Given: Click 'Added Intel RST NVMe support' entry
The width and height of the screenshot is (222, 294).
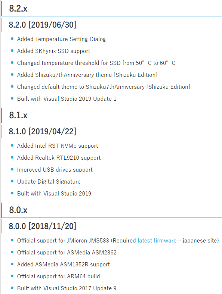Looking at the screenshot, I should pos(58,146).
